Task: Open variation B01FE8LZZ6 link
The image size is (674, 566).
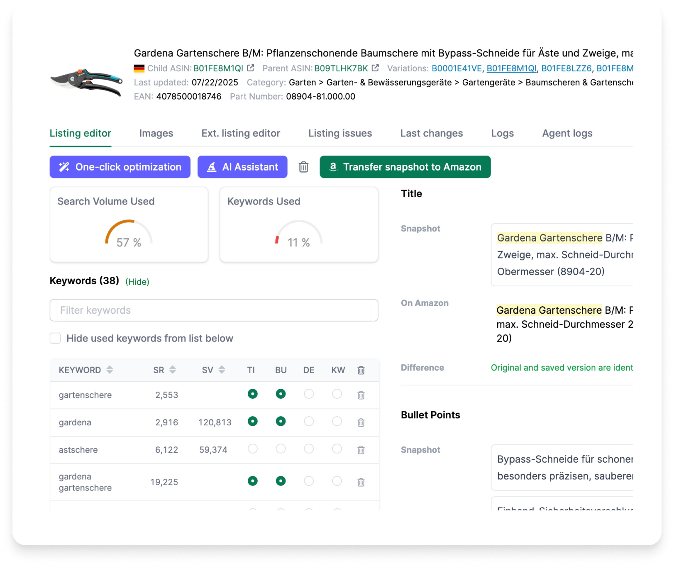Action: coord(567,68)
